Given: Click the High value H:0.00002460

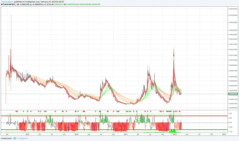Looking at the screenshot, I should pos(70,4).
